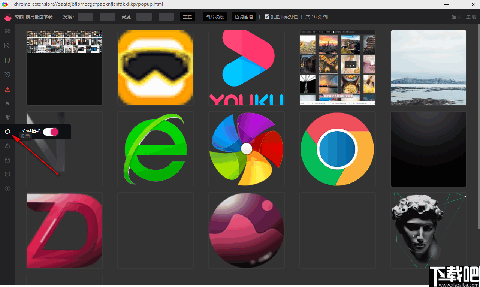The height and width of the screenshot is (287, 480).
Task: Click the minimum width input field
Action: click(85, 17)
